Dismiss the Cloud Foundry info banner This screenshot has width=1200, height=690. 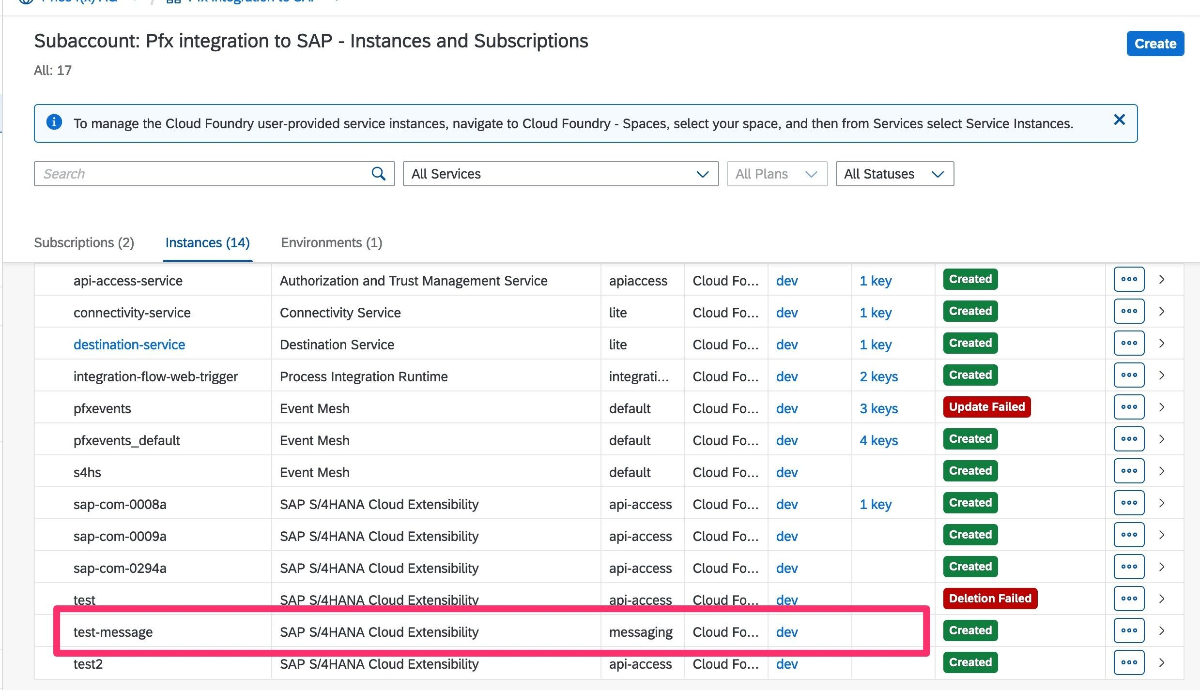[1119, 120]
